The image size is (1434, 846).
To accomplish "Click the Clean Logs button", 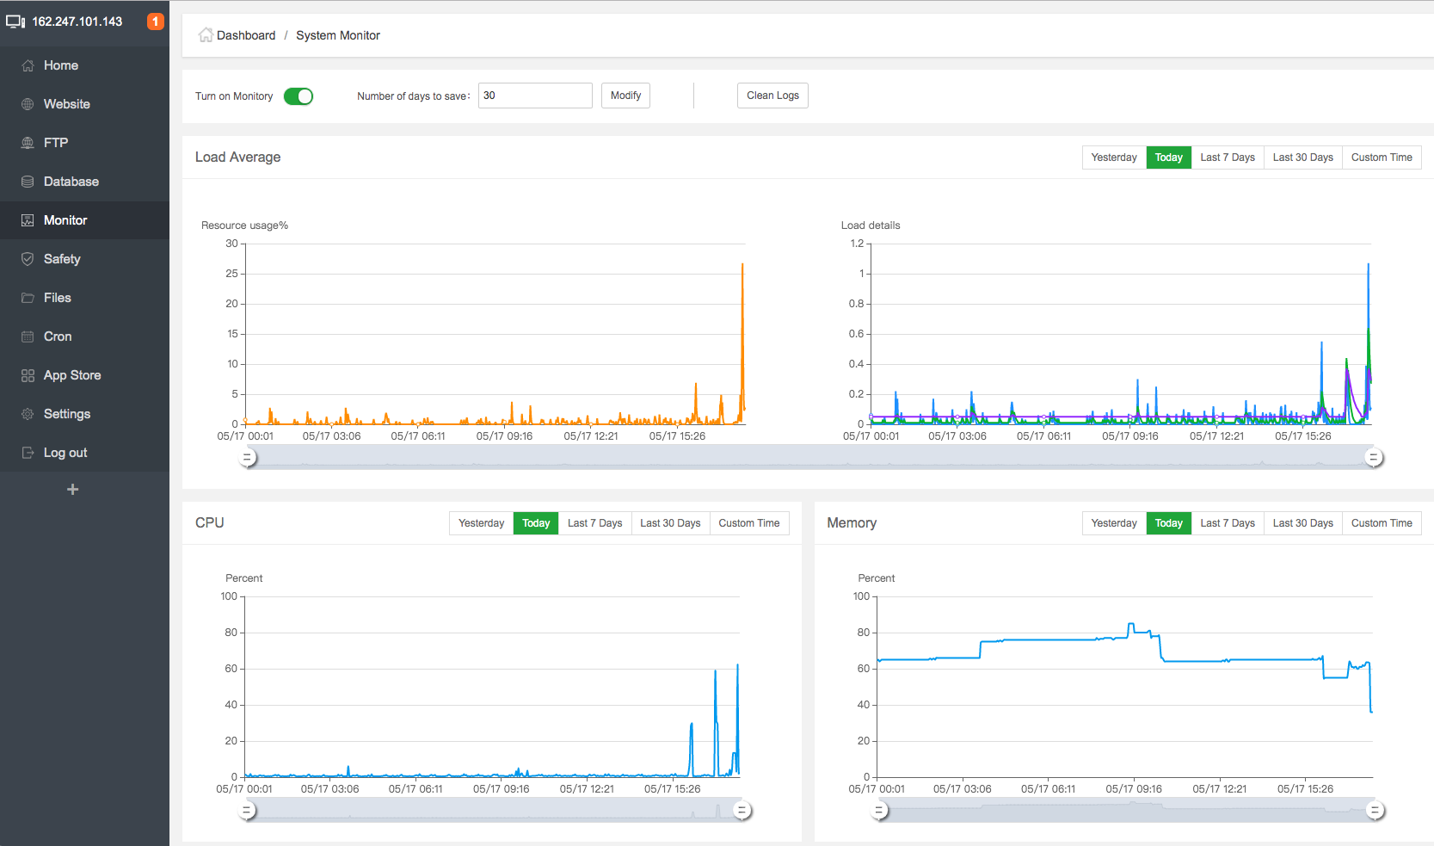I will coord(772,96).
